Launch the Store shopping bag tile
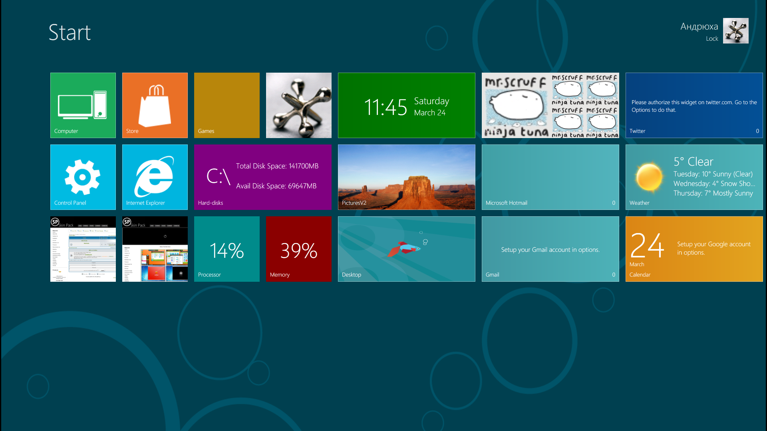767x431 pixels. pos(155,105)
